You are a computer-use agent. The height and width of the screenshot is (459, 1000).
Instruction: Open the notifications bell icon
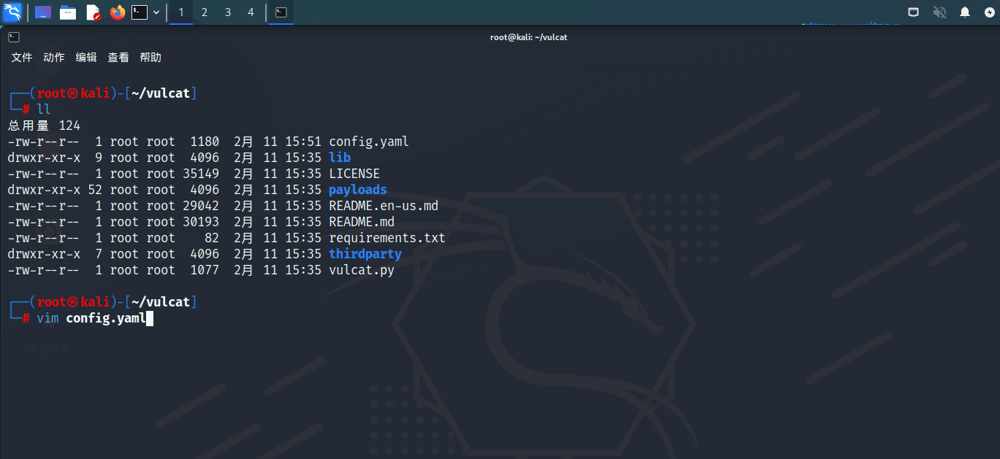click(965, 12)
